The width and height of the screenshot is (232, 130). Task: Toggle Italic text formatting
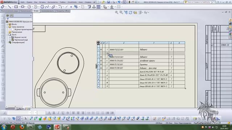point(58,113)
